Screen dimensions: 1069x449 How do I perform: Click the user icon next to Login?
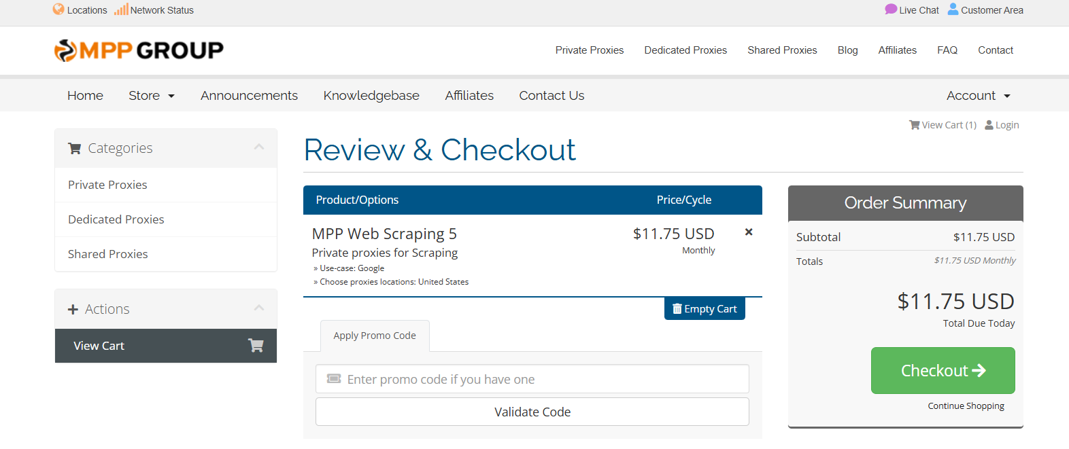pyautogui.click(x=989, y=125)
